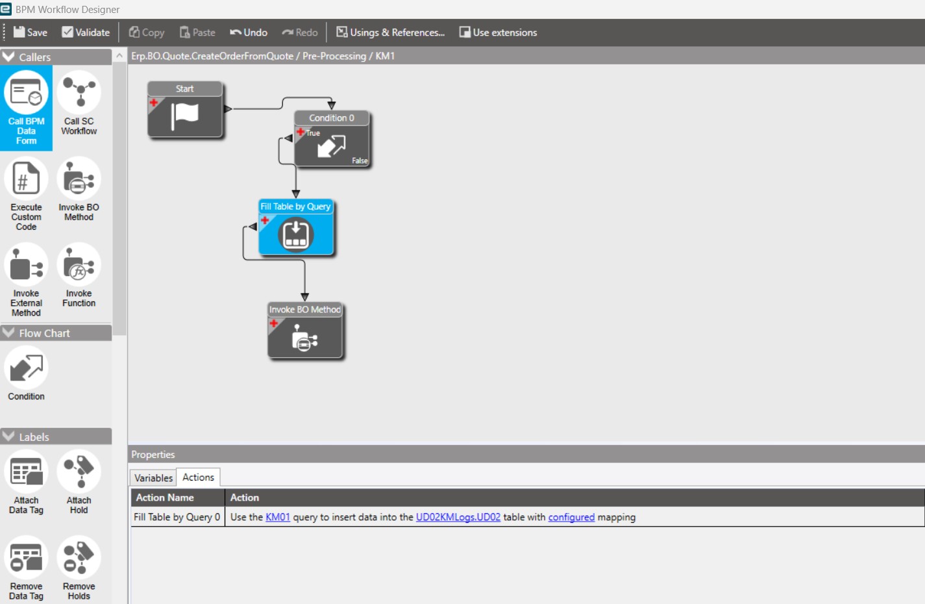This screenshot has width=925, height=604.
Task: Click the BPM Workflow Designer app icon
Action: click(6, 9)
